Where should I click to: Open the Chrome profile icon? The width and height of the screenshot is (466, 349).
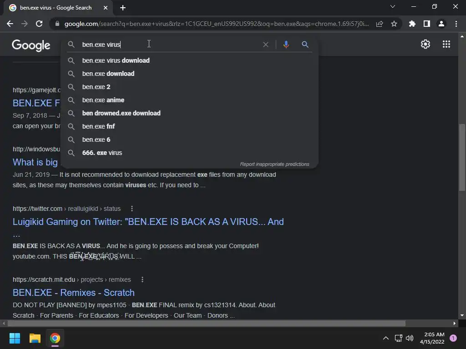pyautogui.click(x=441, y=24)
